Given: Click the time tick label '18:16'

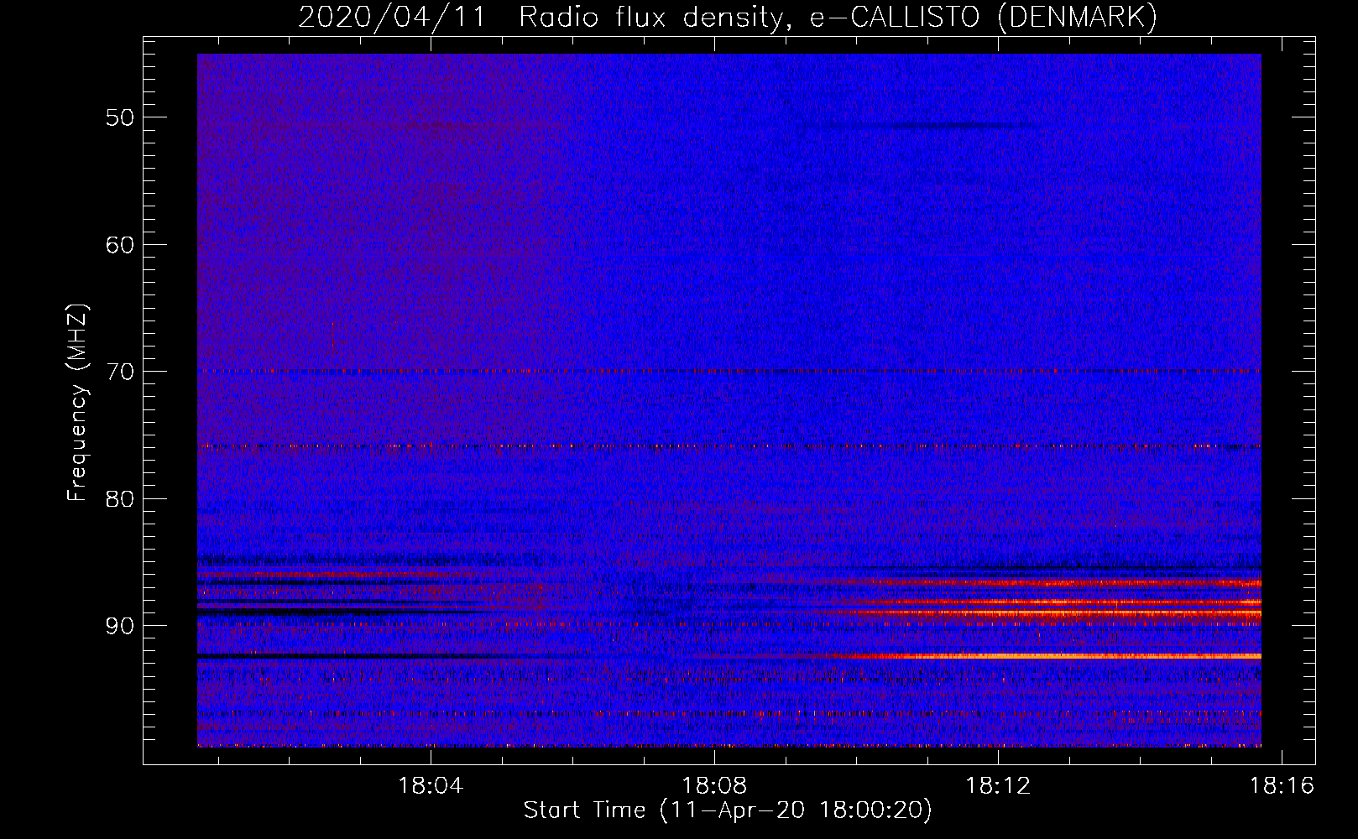Looking at the screenshot, I should pyautogui.click(x=1282, y=786).
